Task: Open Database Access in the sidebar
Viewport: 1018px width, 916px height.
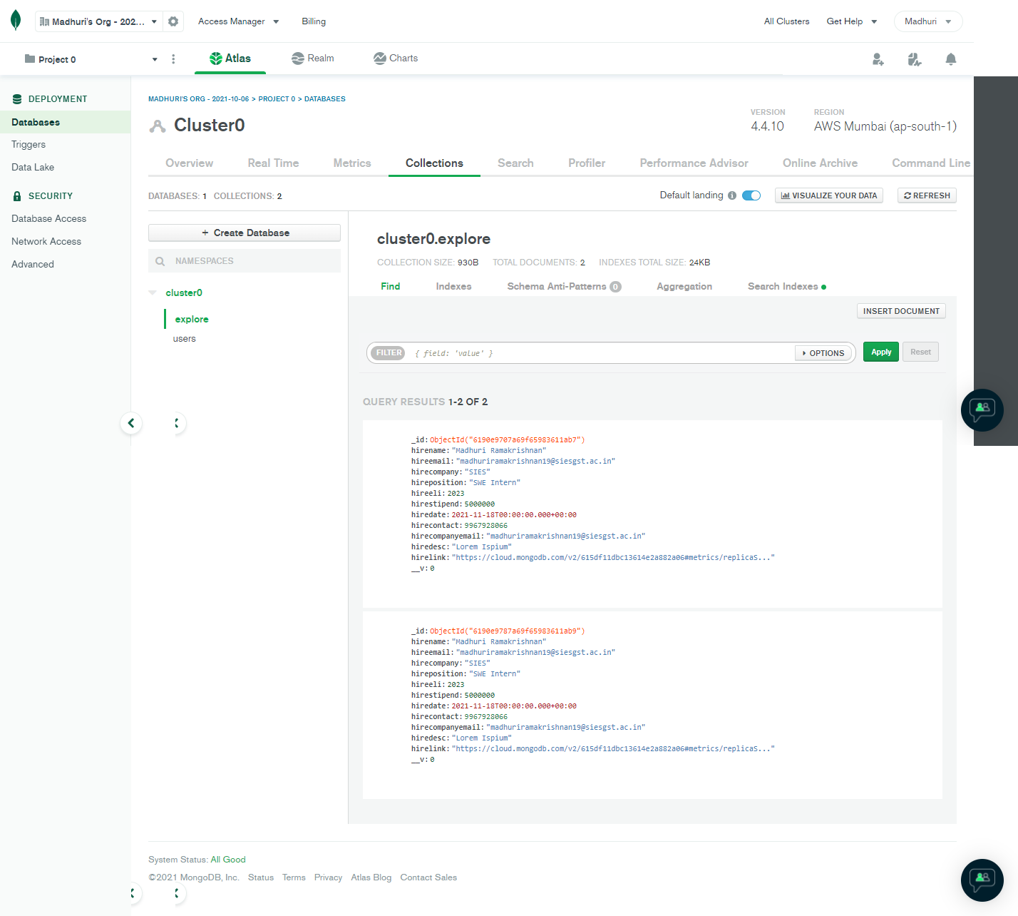Action: 48,219
